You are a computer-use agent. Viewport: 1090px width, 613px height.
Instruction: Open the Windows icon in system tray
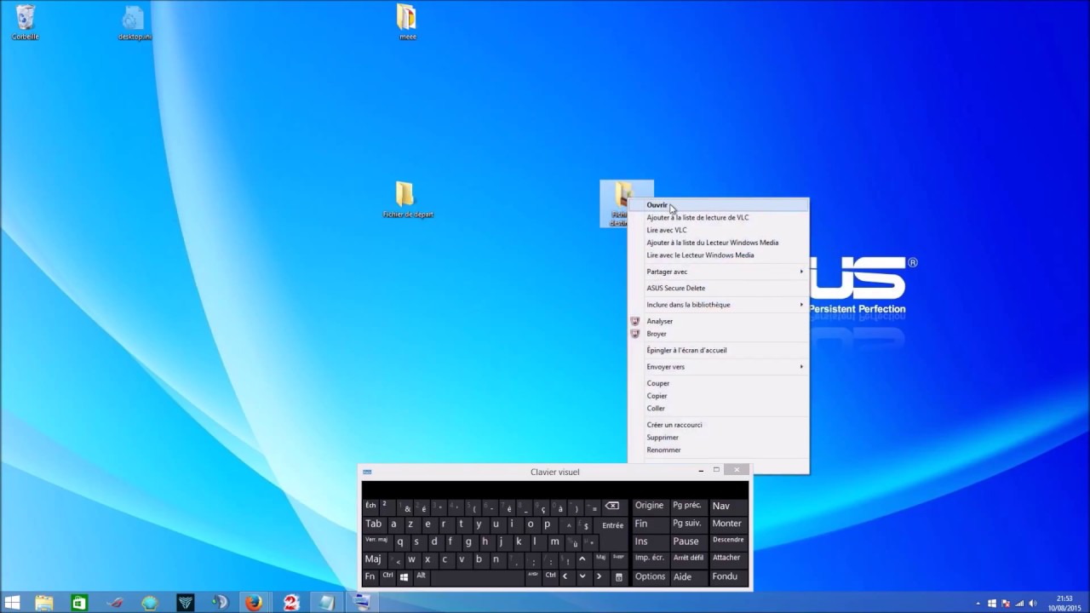click(x=992, y=604)
